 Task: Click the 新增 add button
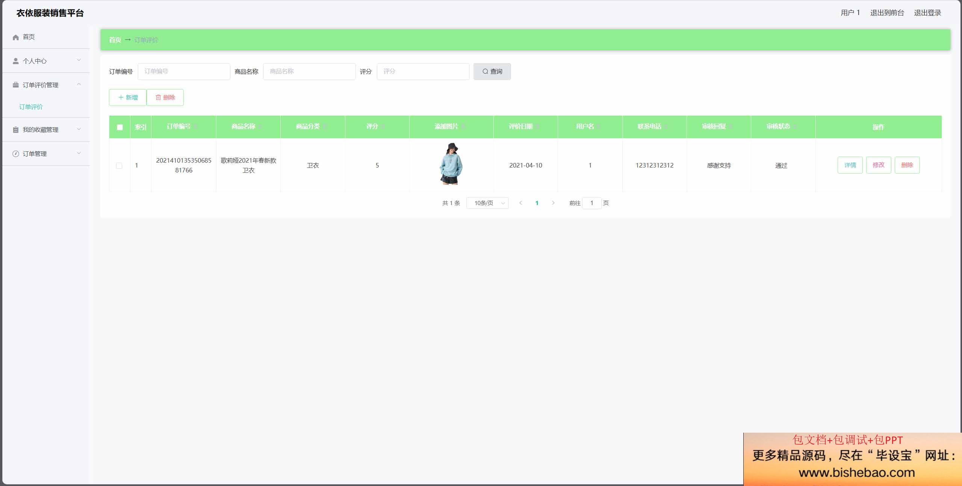pyautogui.click(x=128, y=97)
